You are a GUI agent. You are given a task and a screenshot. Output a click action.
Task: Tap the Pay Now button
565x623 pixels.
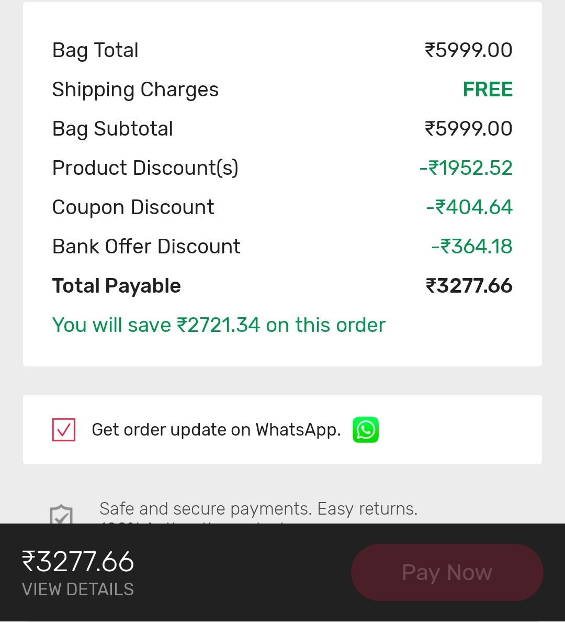coord(447,572)
